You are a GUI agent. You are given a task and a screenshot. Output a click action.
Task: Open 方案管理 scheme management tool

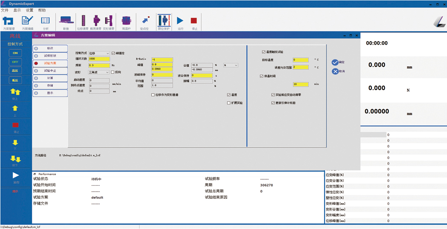9,22
